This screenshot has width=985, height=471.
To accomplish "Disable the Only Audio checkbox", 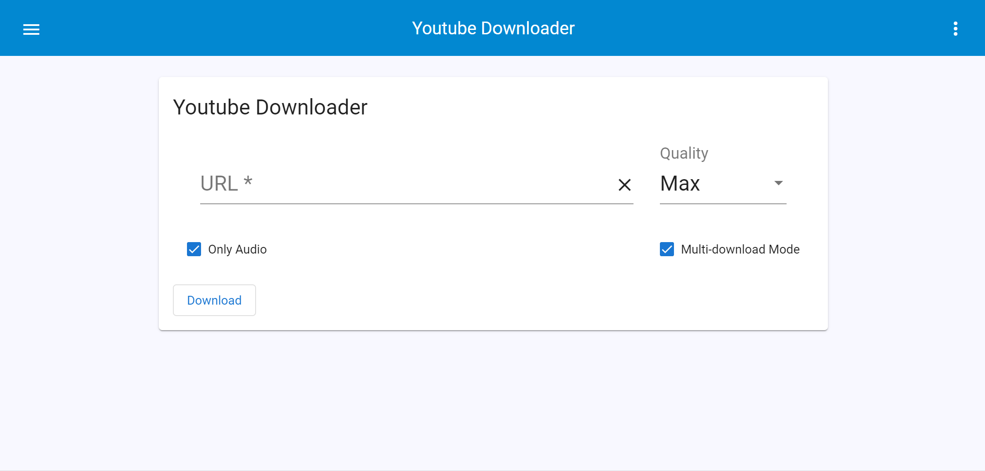I will 194,249.
